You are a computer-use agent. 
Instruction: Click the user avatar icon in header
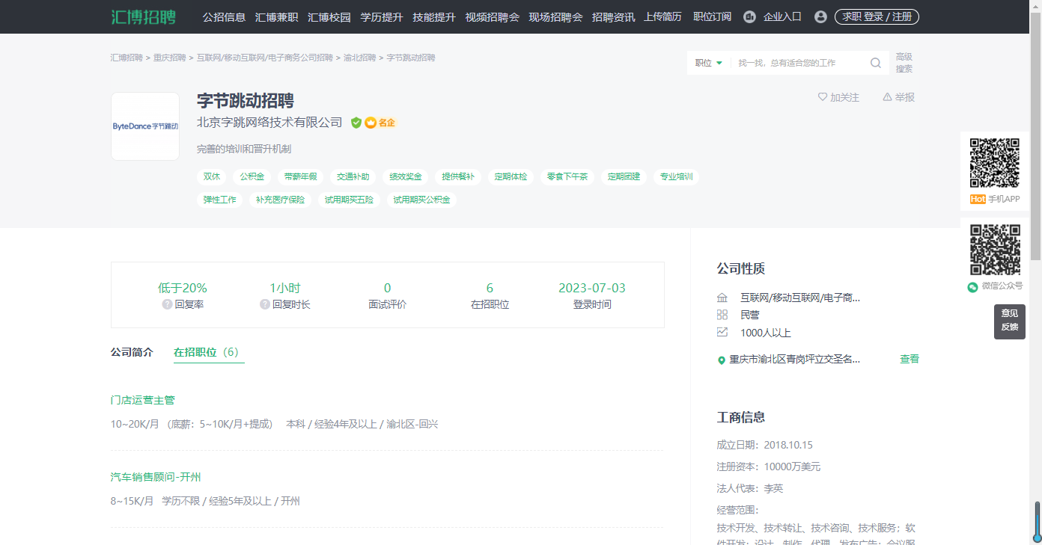tap(820, 16)
